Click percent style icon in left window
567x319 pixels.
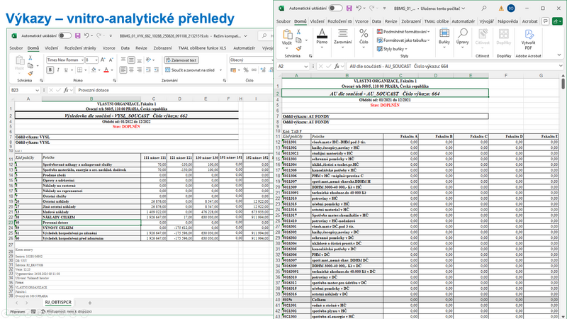click(246, 69)
